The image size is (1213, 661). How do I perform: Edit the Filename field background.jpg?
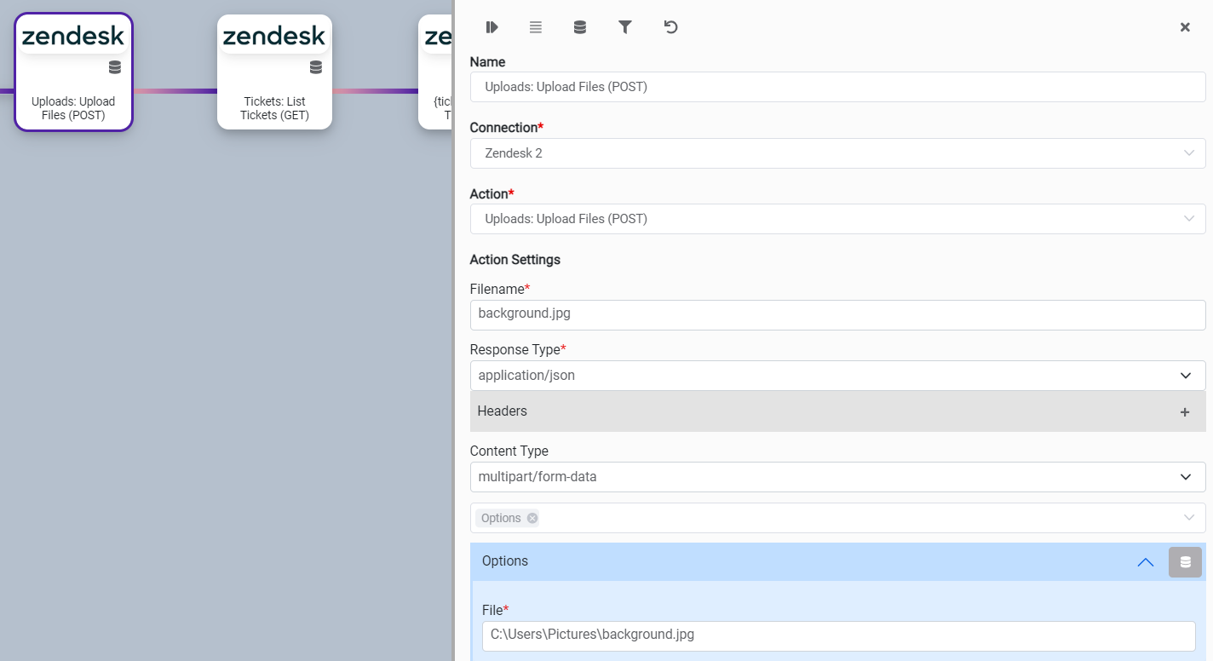tap(837, 314)
